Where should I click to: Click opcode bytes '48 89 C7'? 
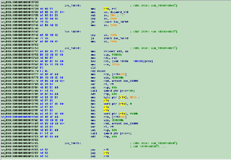(x=46, y=58)
